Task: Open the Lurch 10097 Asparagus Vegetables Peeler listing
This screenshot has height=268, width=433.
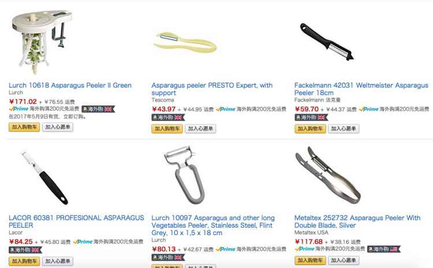Action: (213, 225)
